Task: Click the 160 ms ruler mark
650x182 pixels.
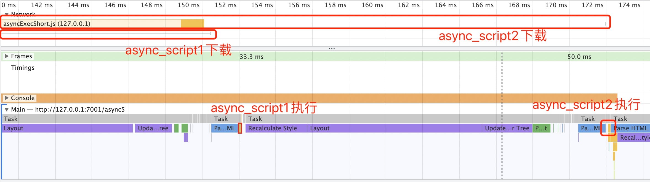Action: (x=372, y=5)
